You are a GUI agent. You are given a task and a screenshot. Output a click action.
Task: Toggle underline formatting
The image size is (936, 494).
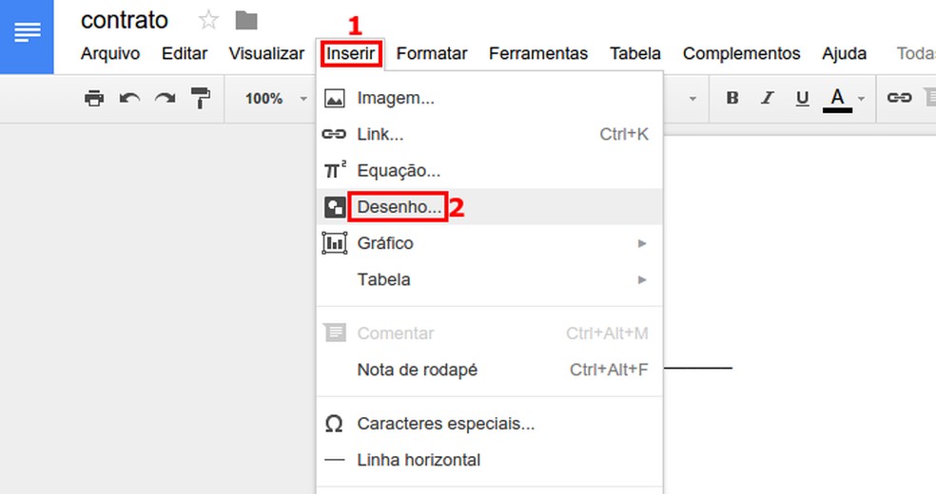[802, 98]
